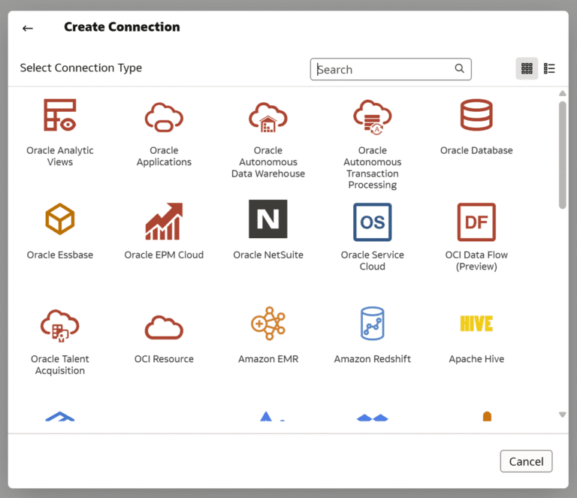Click the 'Oracle Database' label

476,150
